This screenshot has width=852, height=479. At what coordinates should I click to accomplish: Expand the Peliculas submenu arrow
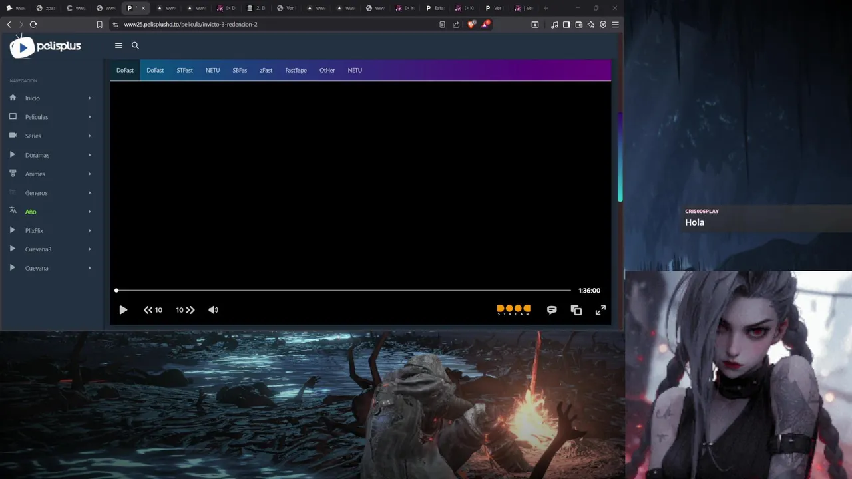[90, 117]
